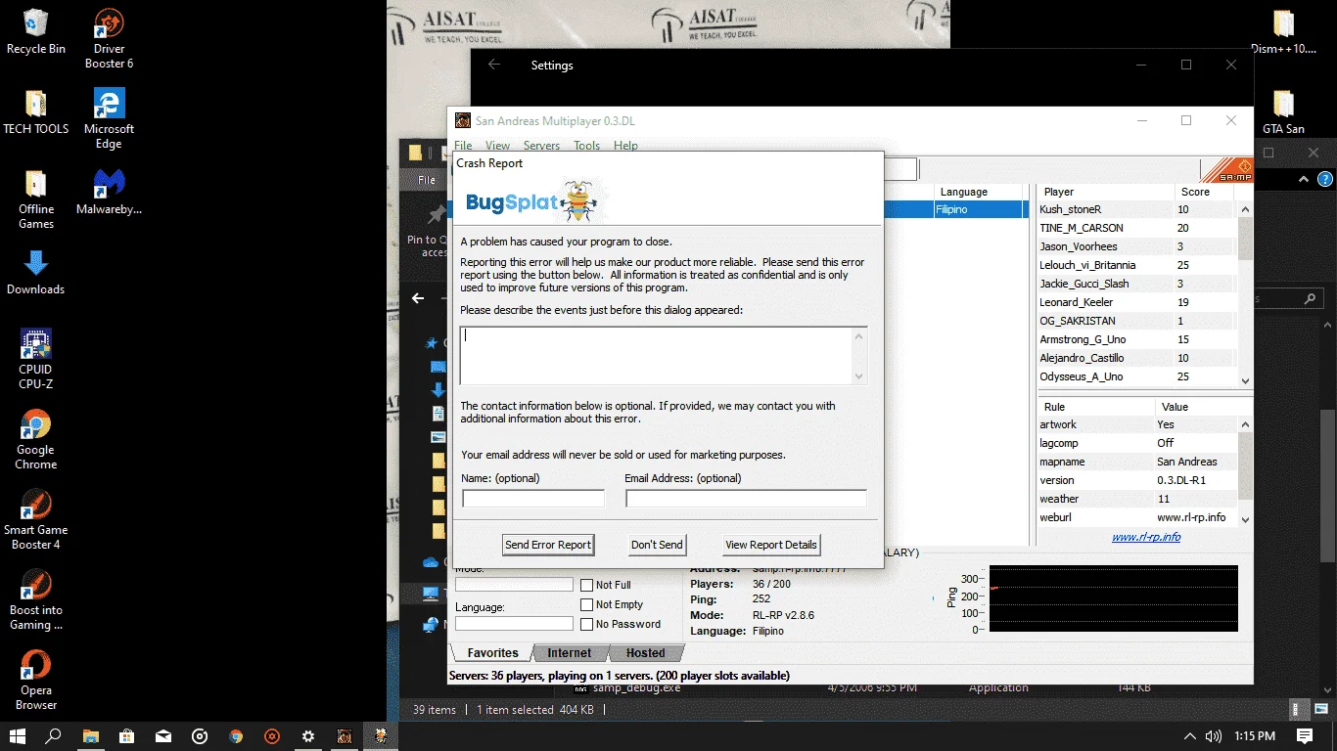Switch to the Hosted tab

pos(645,653)
